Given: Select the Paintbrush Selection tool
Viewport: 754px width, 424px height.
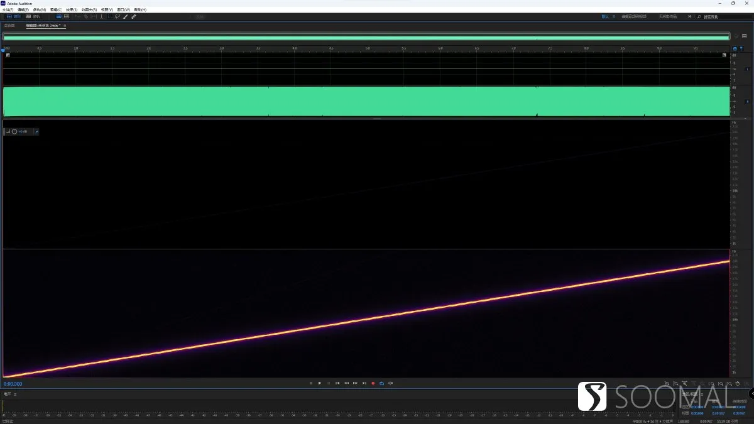Looking at the screenshot, I should (x=126, y=16).
